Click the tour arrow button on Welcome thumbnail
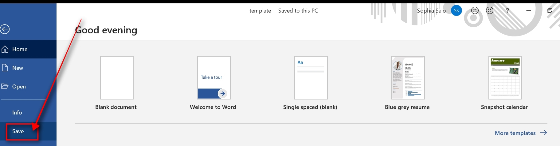This screenshot has height=146, width=560. pyautogui.click(x=222, y=94)
